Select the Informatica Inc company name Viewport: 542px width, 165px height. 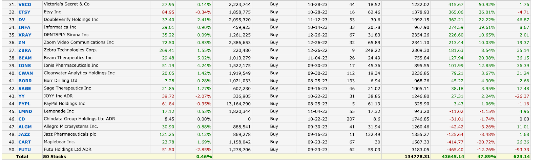click(x=60, y=27)
